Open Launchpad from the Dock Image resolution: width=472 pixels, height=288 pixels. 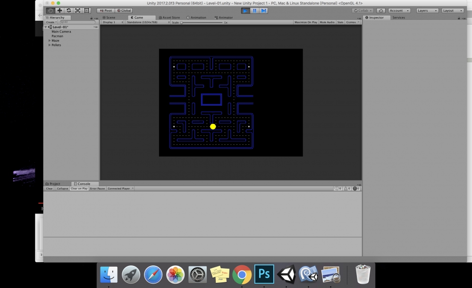(131, 274)
